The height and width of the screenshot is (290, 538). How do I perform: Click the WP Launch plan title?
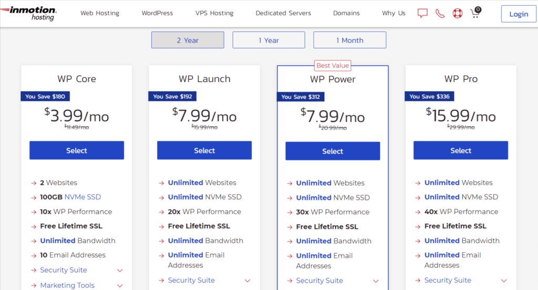204,79
